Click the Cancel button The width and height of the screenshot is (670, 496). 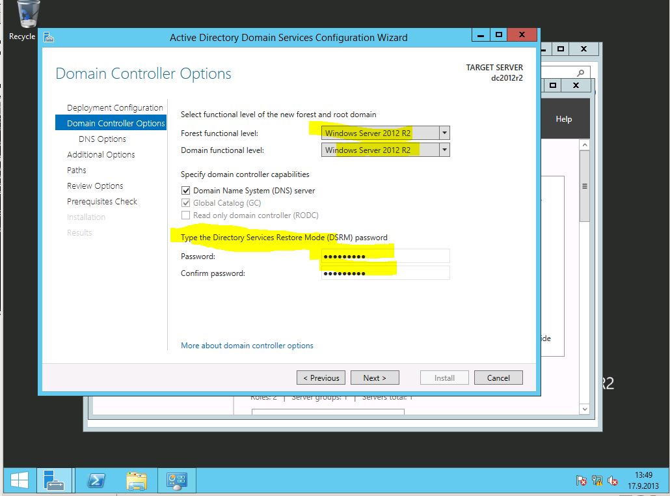click(498, 378)
